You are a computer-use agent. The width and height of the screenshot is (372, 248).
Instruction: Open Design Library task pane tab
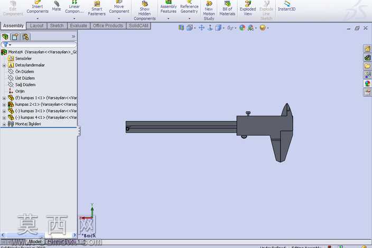[367, 58]
